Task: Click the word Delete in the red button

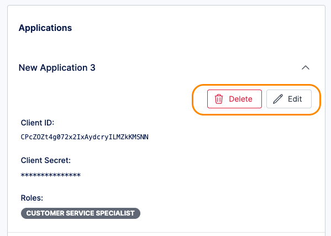Action: click(240, 99)
